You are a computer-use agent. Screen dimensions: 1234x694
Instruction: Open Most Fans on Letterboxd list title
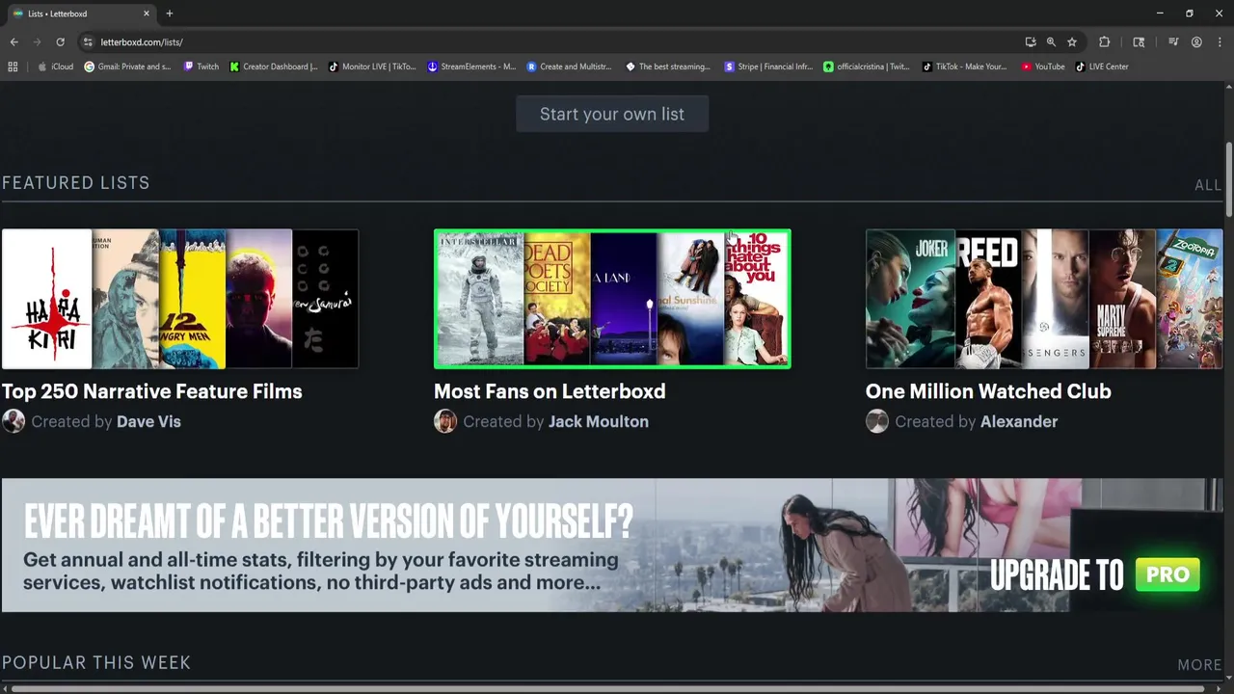550,391
